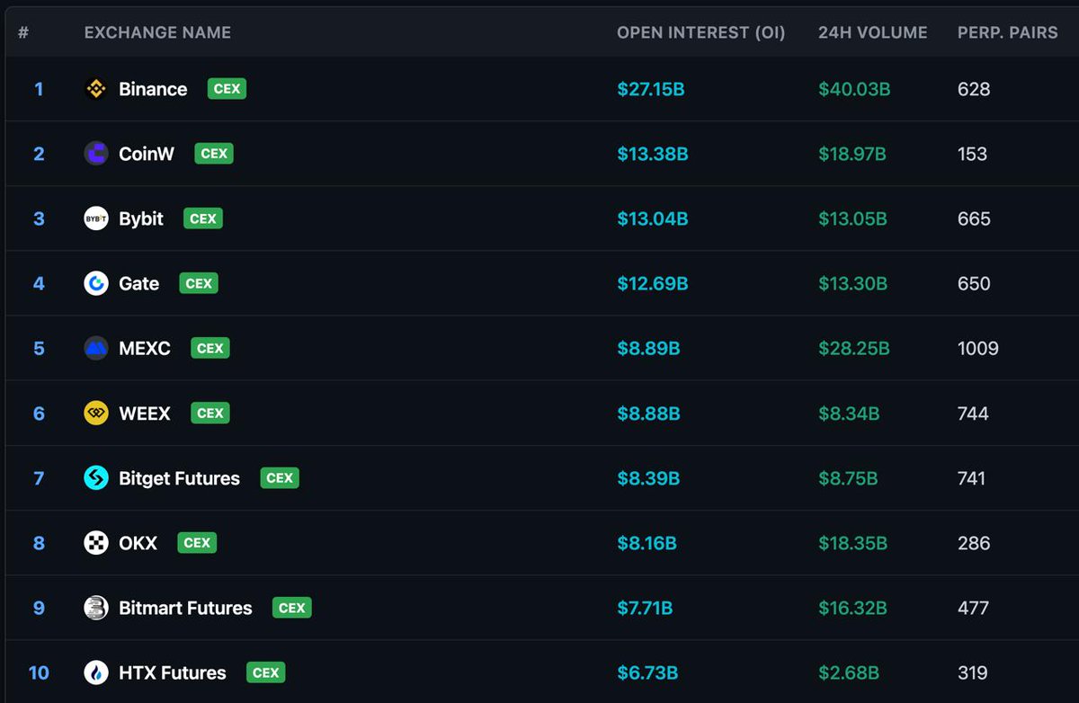Click the Bitget Futures logo icon
The height and width of the screenshot is (703, 1079).
[96, 478]
